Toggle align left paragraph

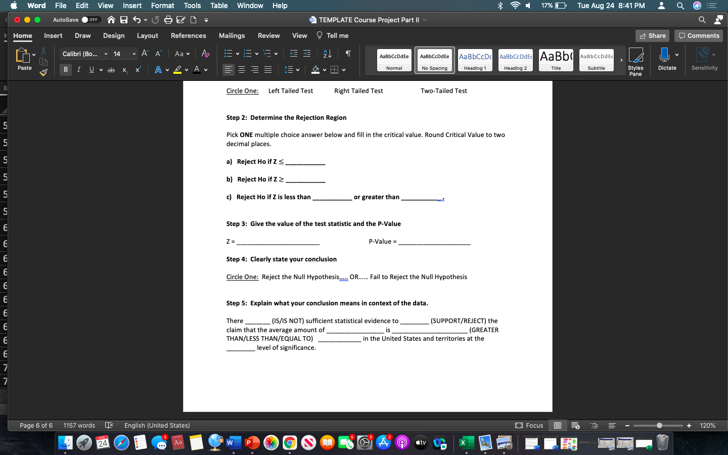click(229, 70)
